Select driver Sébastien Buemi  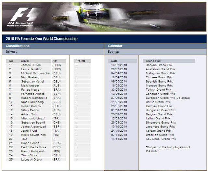(x=33, y=123)
